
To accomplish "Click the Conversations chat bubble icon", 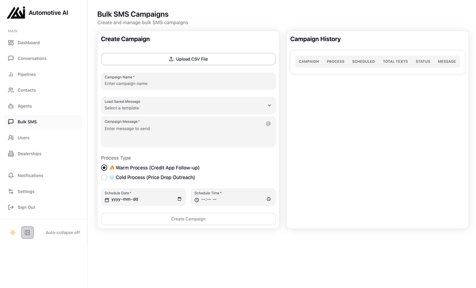I will pos(11,59).
